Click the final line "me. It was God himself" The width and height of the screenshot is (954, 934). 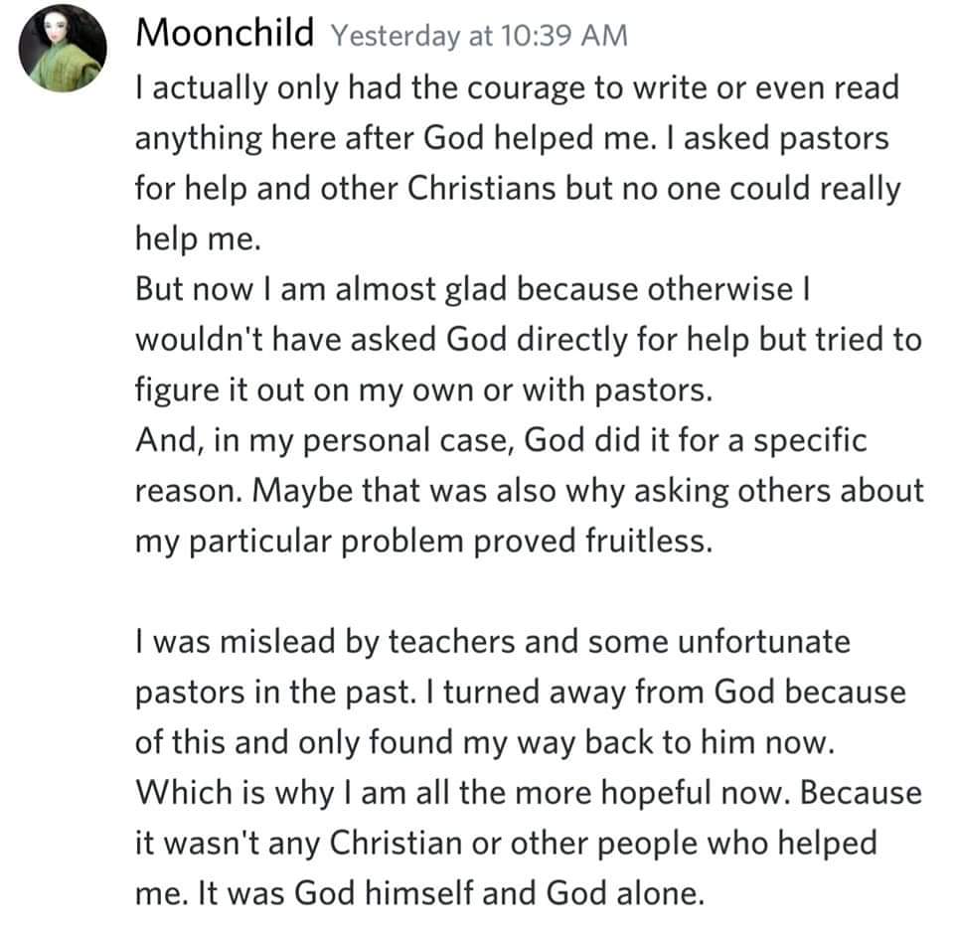click(419, 893)
